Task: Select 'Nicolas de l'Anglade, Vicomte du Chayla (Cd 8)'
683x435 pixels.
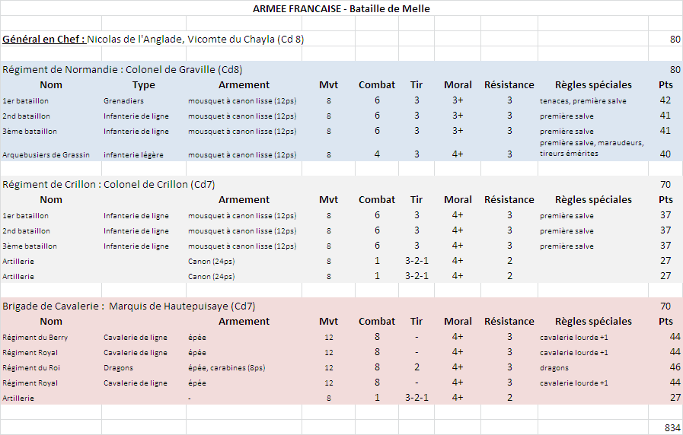Action: coord(196,39)
